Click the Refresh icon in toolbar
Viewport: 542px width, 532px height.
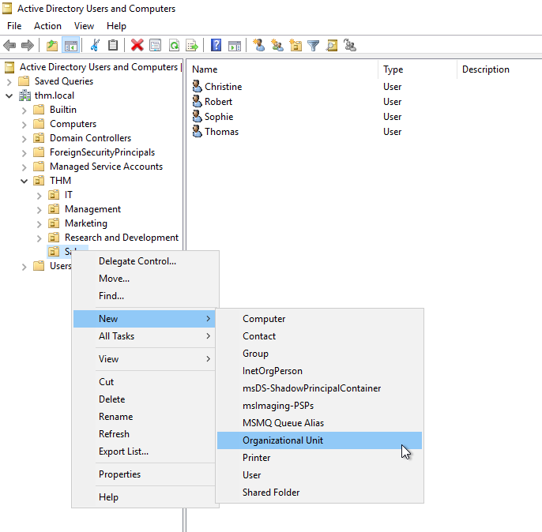[173, 45]
